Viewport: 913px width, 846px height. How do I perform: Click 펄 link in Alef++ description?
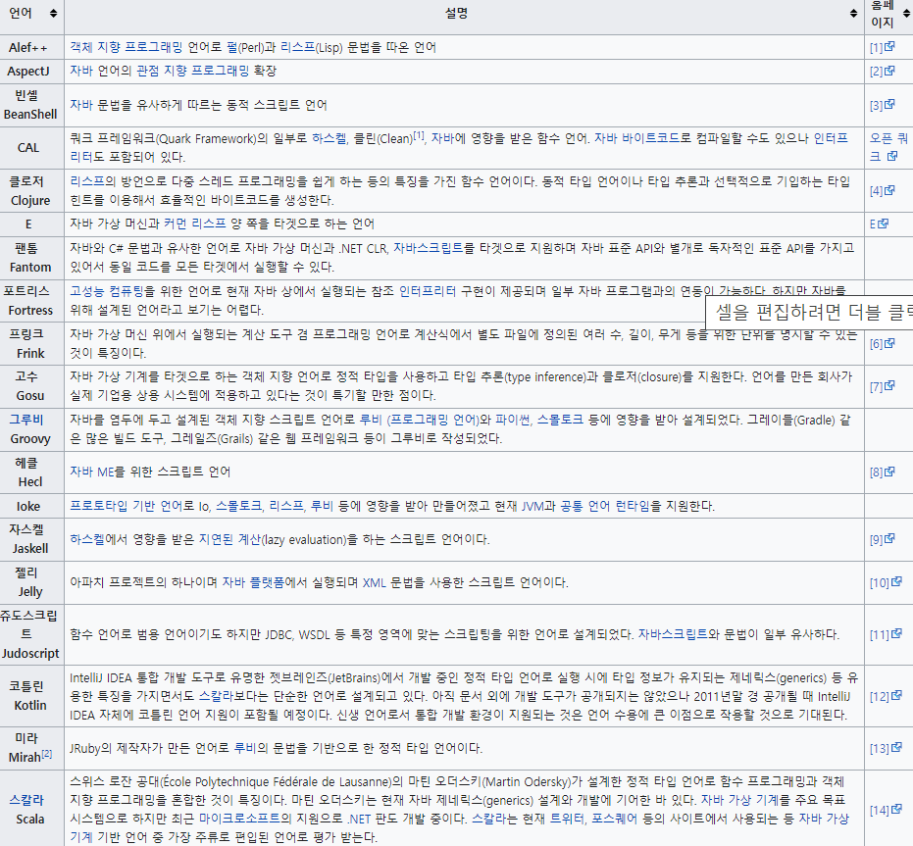tap(231, 47)
